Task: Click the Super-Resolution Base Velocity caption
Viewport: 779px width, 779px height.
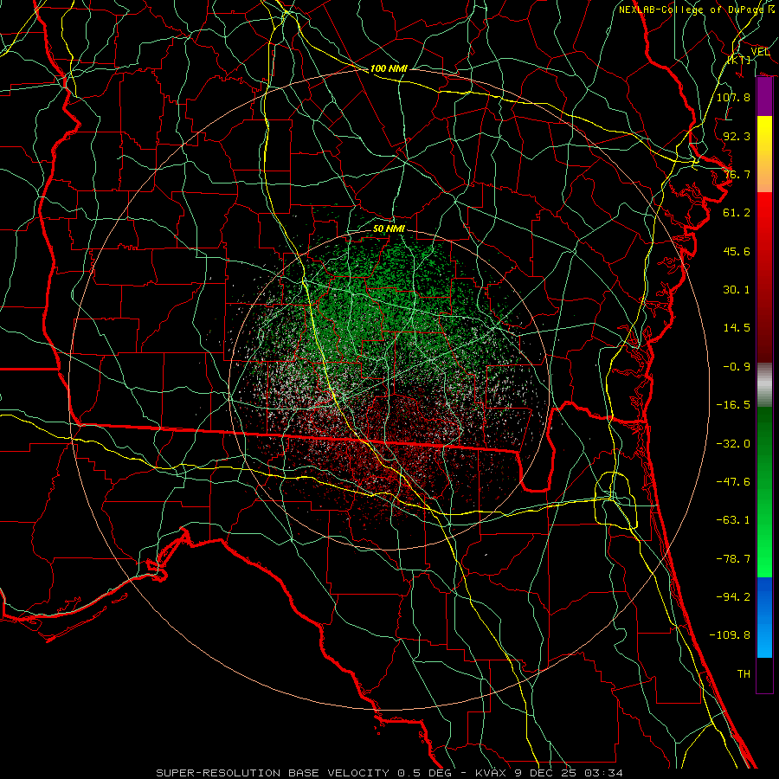Action: [x=389, y=773]
